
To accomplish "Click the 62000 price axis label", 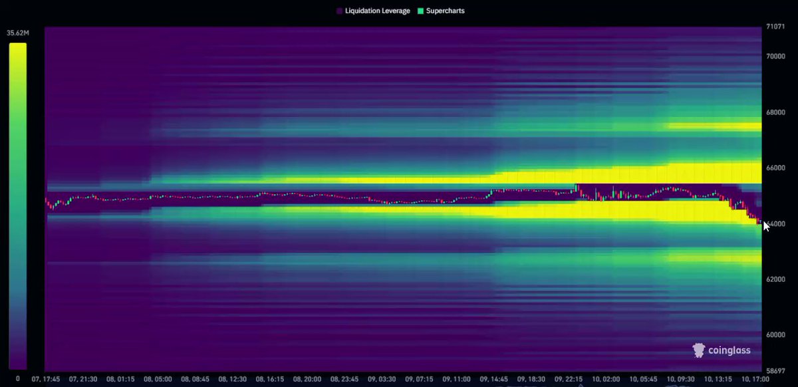I will tap(775, 279).
